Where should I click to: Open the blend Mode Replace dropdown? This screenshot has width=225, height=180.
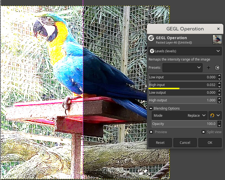pos(180,115)
